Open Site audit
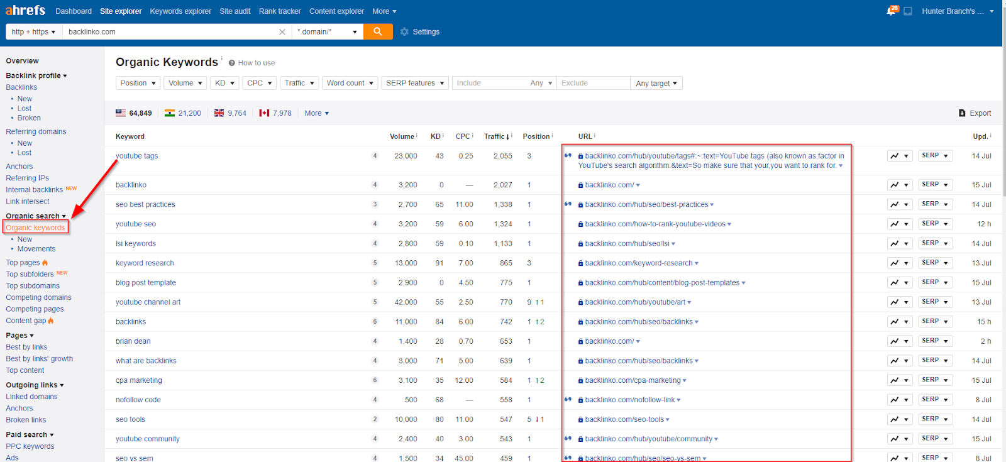This screenshot has height=462, width=1006. click(235, 11)
